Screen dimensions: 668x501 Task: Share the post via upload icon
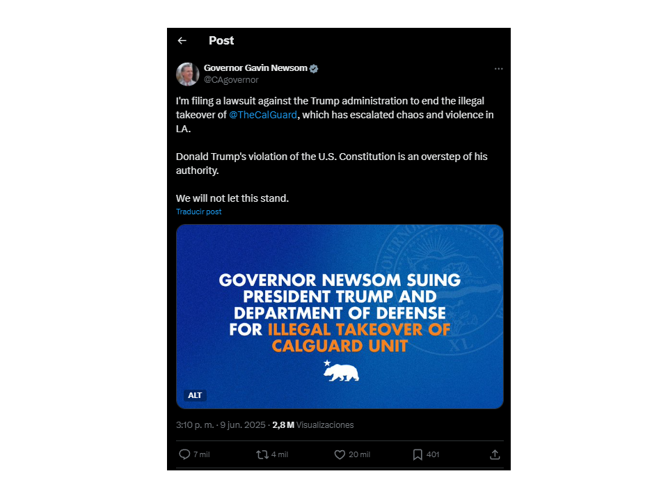click(495, 454)
